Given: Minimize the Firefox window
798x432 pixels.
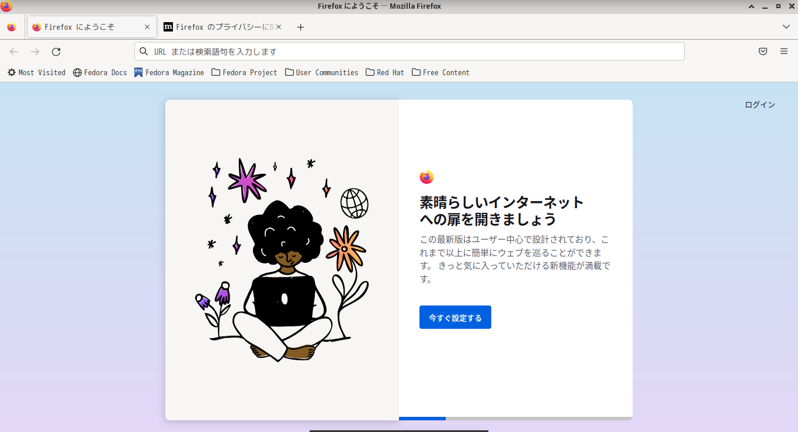Looking at the screenshot, I should point(765,6).
